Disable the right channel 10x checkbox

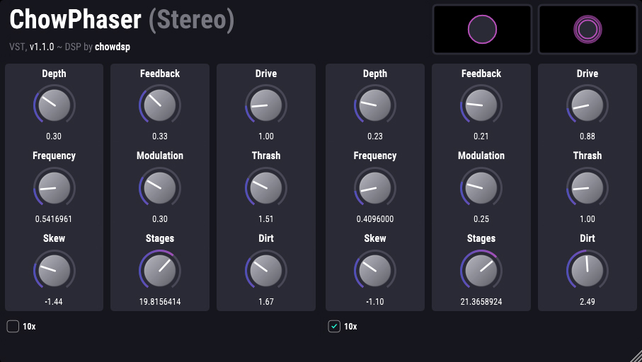pos(334,326)
